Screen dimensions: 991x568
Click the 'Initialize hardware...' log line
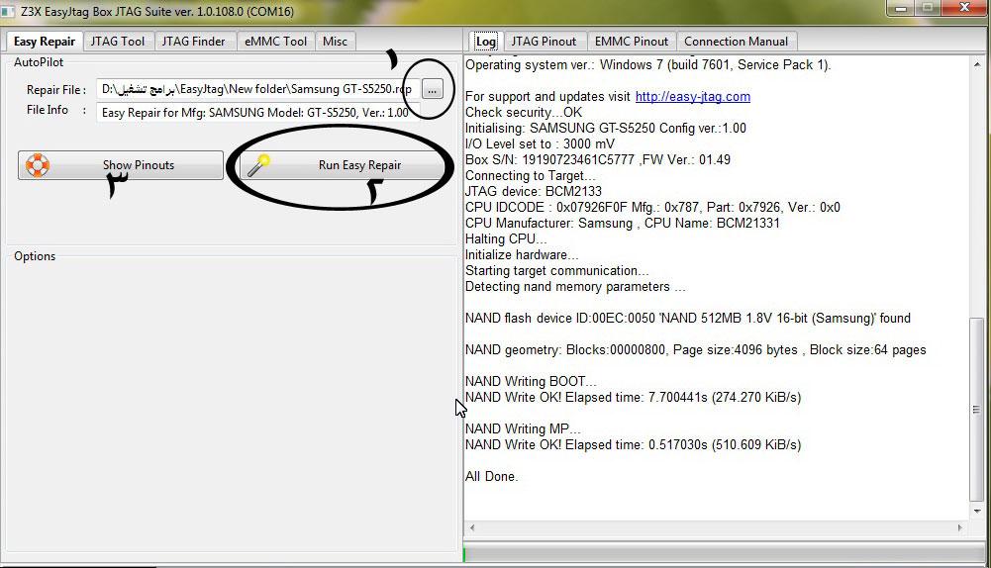click(522, 254)
